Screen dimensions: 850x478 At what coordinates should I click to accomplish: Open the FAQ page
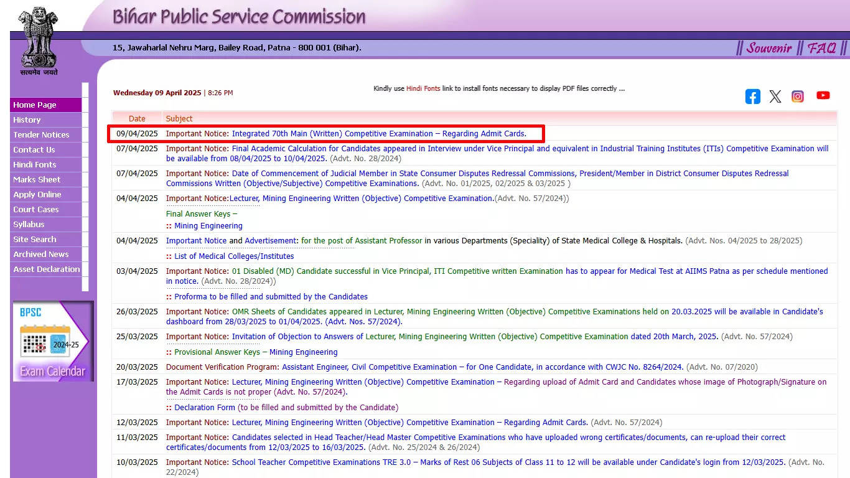pos(823,47)
